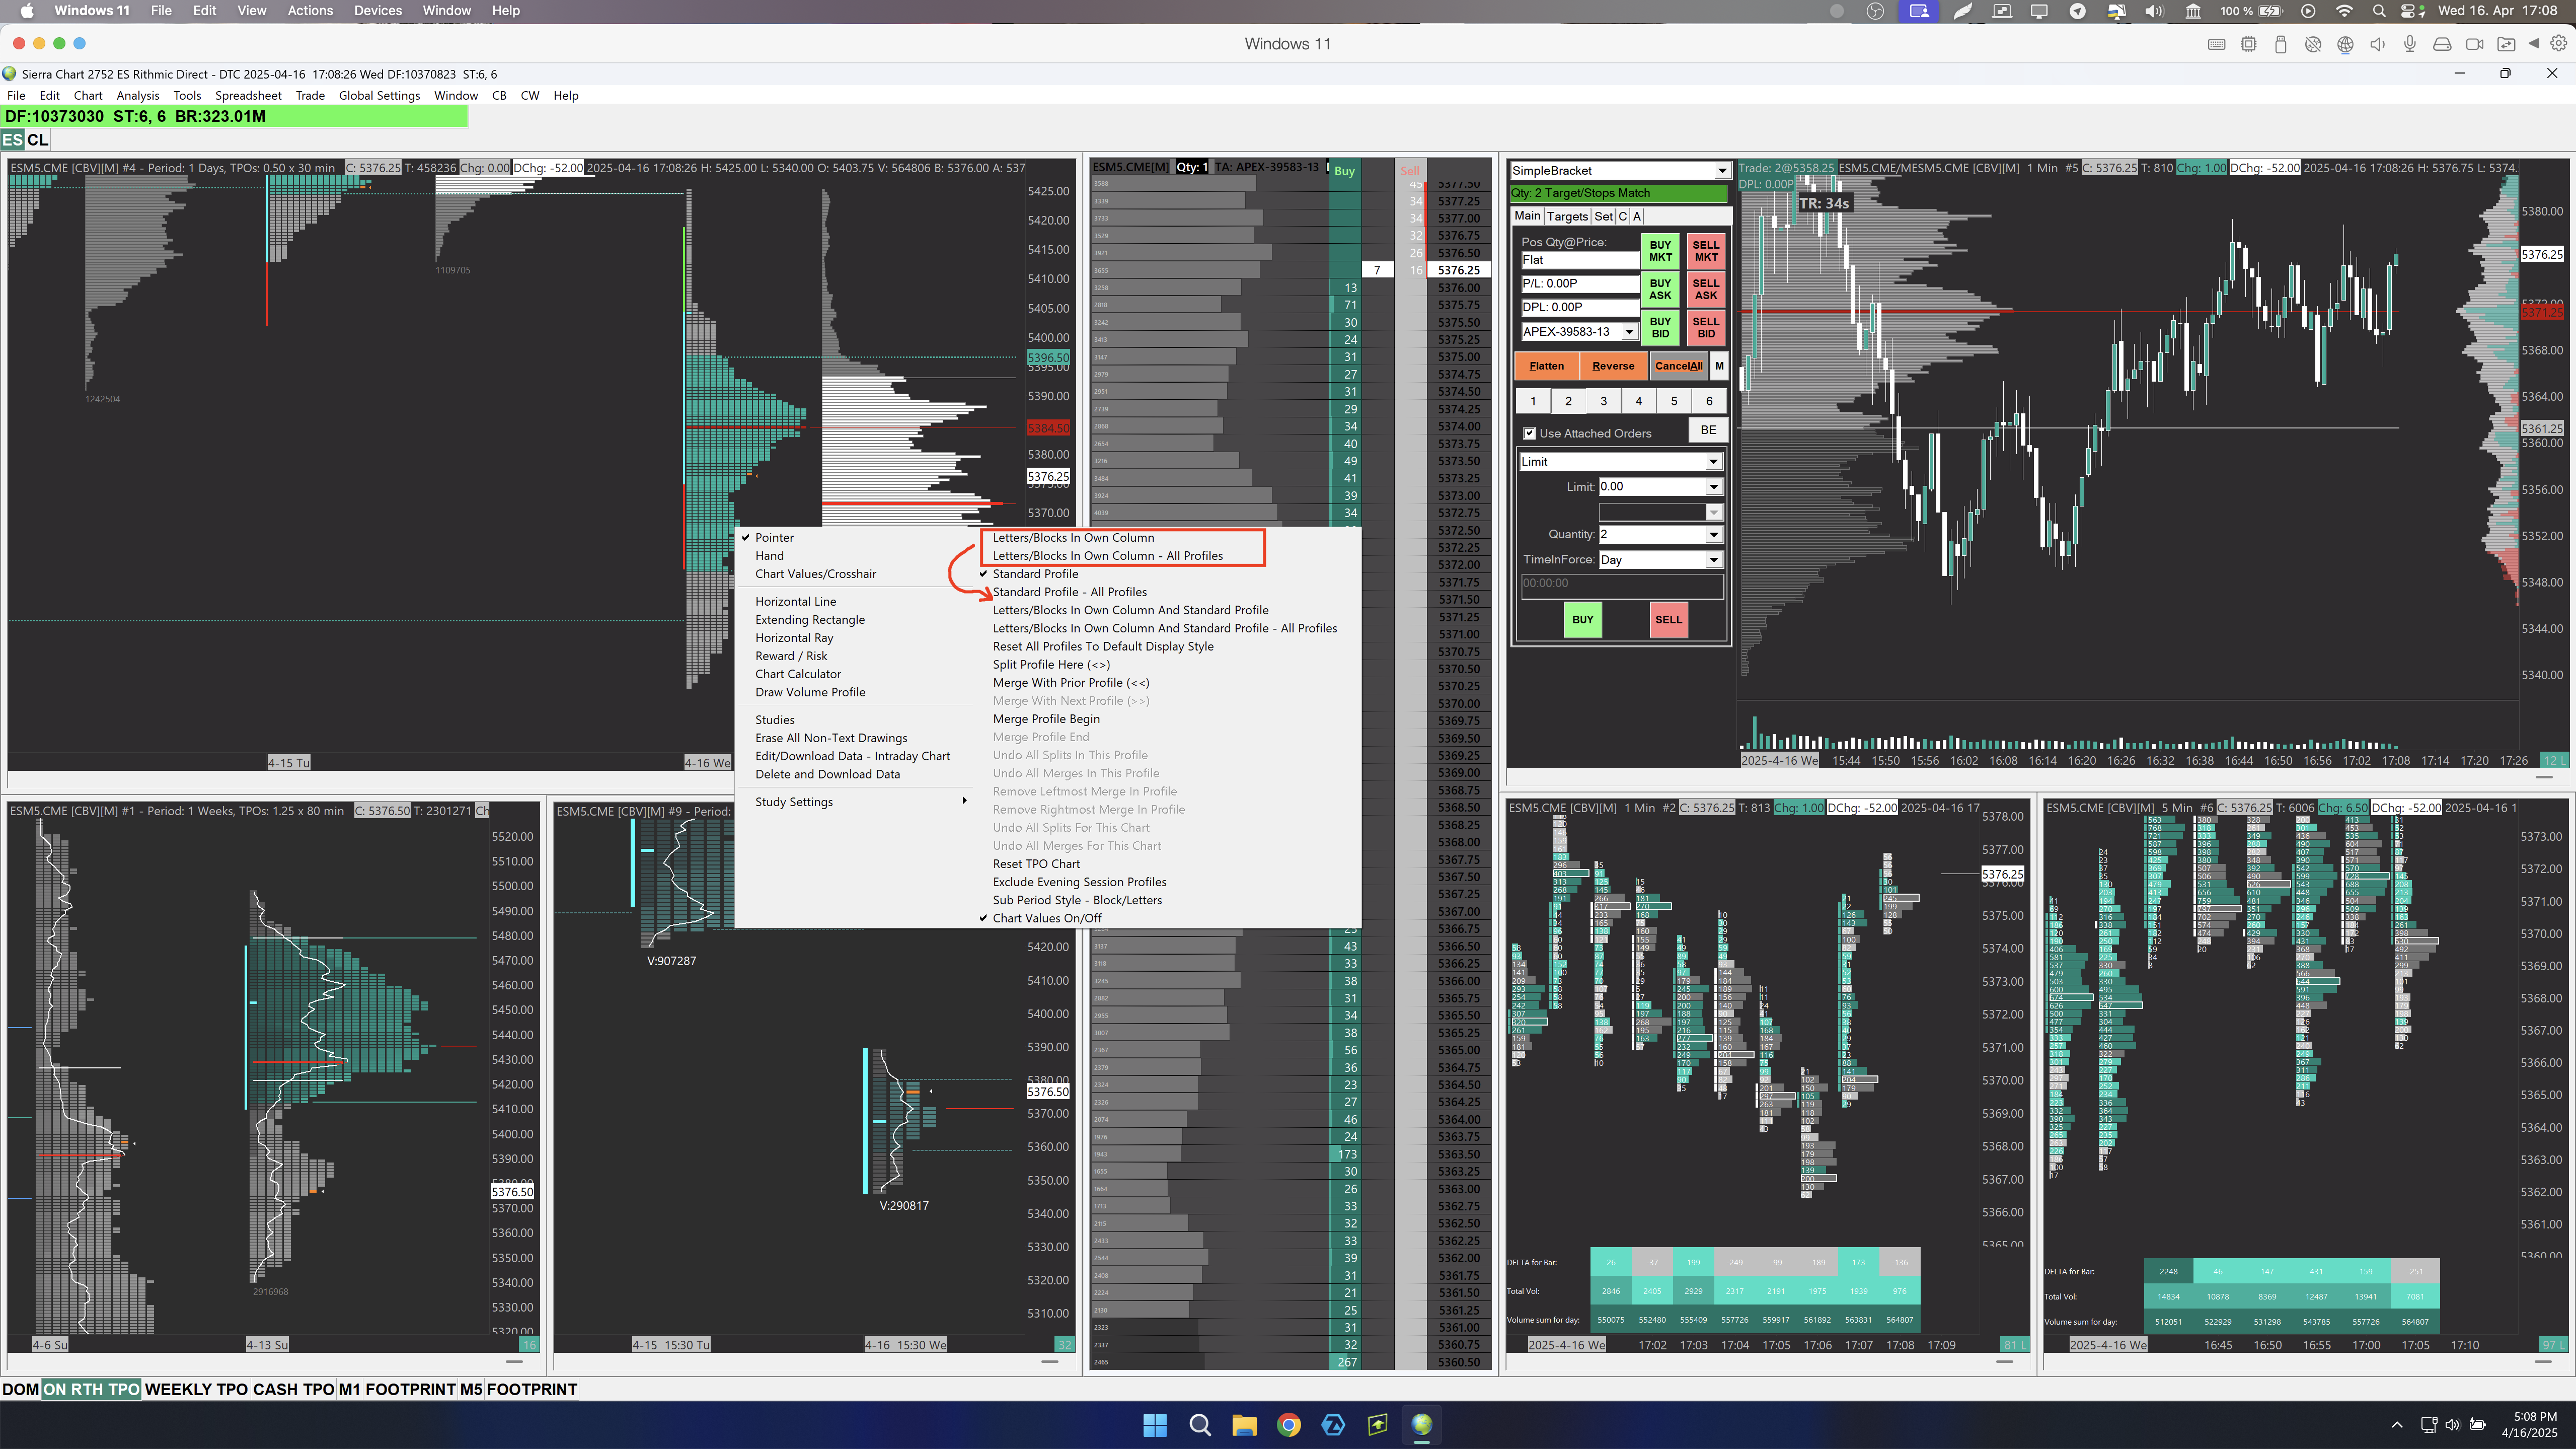This screenshot has width=2576, height=1449.
Task: Click the Parallels keyboard icon
Action: coord(2216,44)
